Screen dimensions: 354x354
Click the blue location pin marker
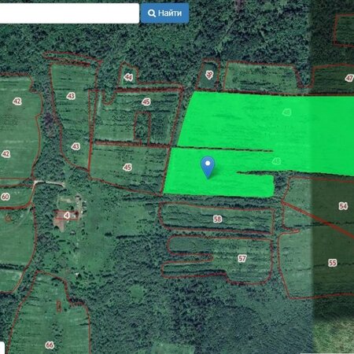(x=208, y=168)
